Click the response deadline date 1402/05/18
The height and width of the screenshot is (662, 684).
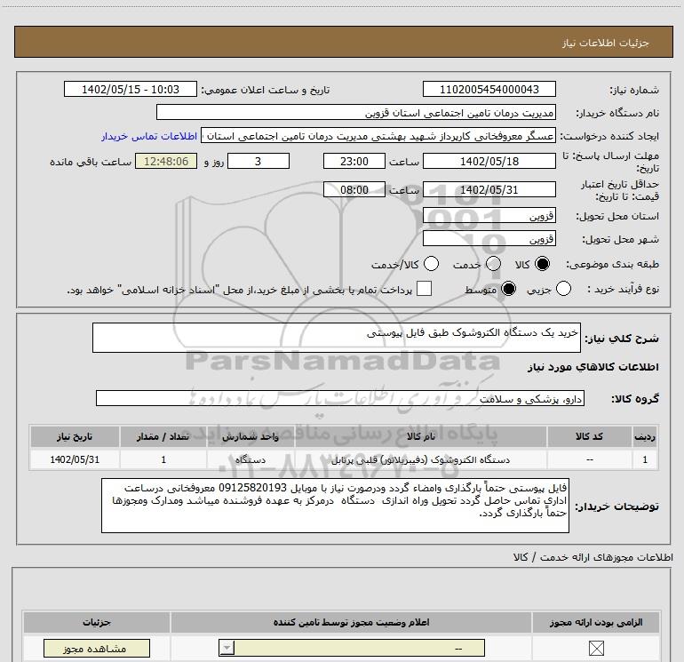pos(489,161)
